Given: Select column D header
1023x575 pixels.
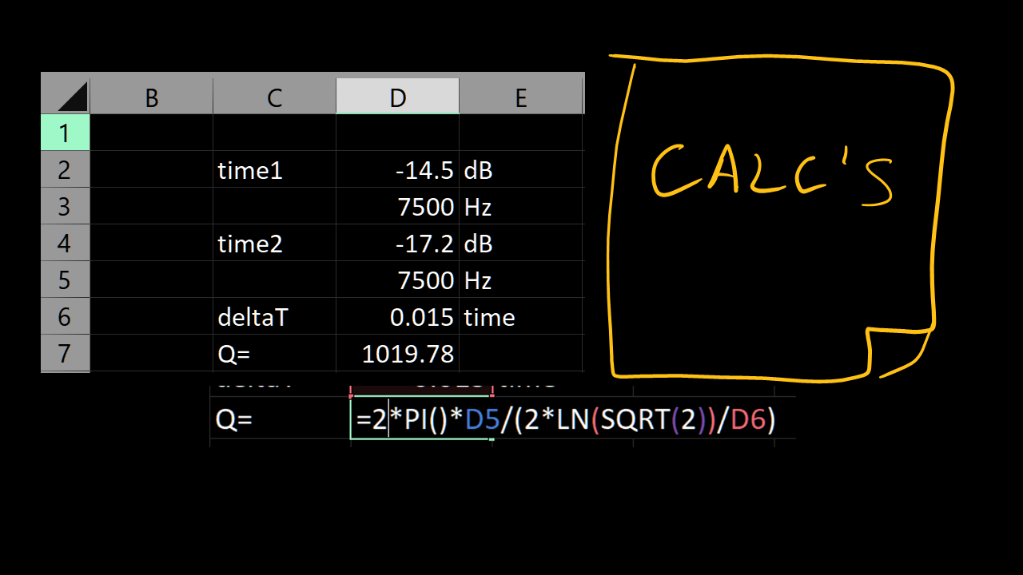Looking at the screenshot, I should (398, 97).
